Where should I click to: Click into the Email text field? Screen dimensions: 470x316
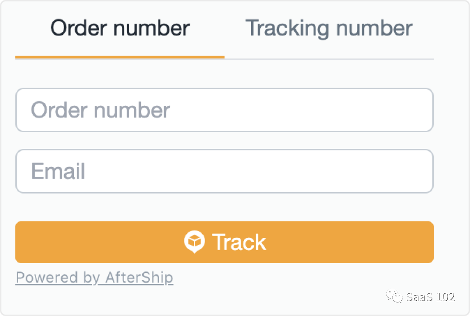[x=225, y=171]
